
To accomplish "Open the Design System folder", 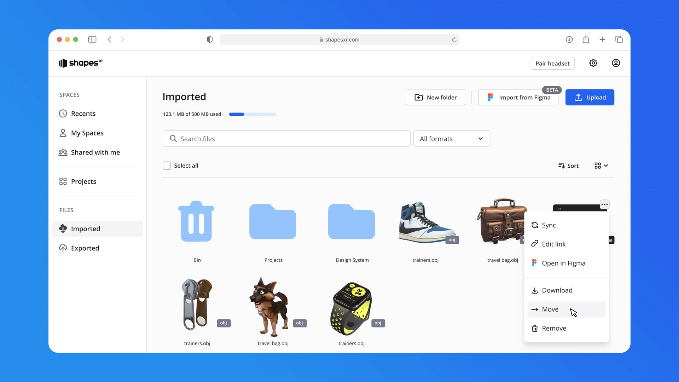I will [x=352, y=222].
